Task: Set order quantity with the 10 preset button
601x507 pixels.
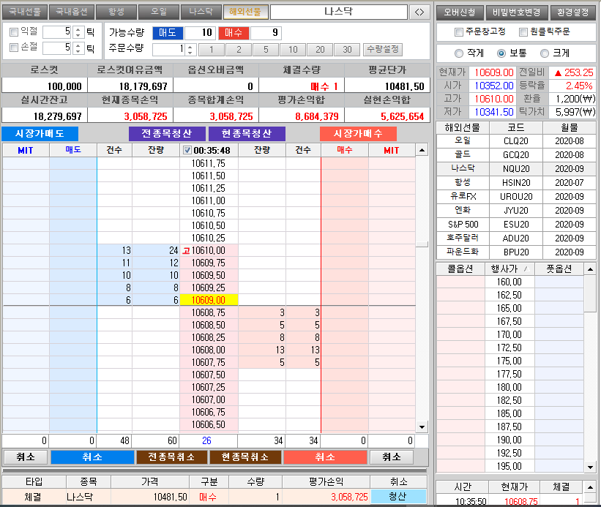Action: [293, 50]
